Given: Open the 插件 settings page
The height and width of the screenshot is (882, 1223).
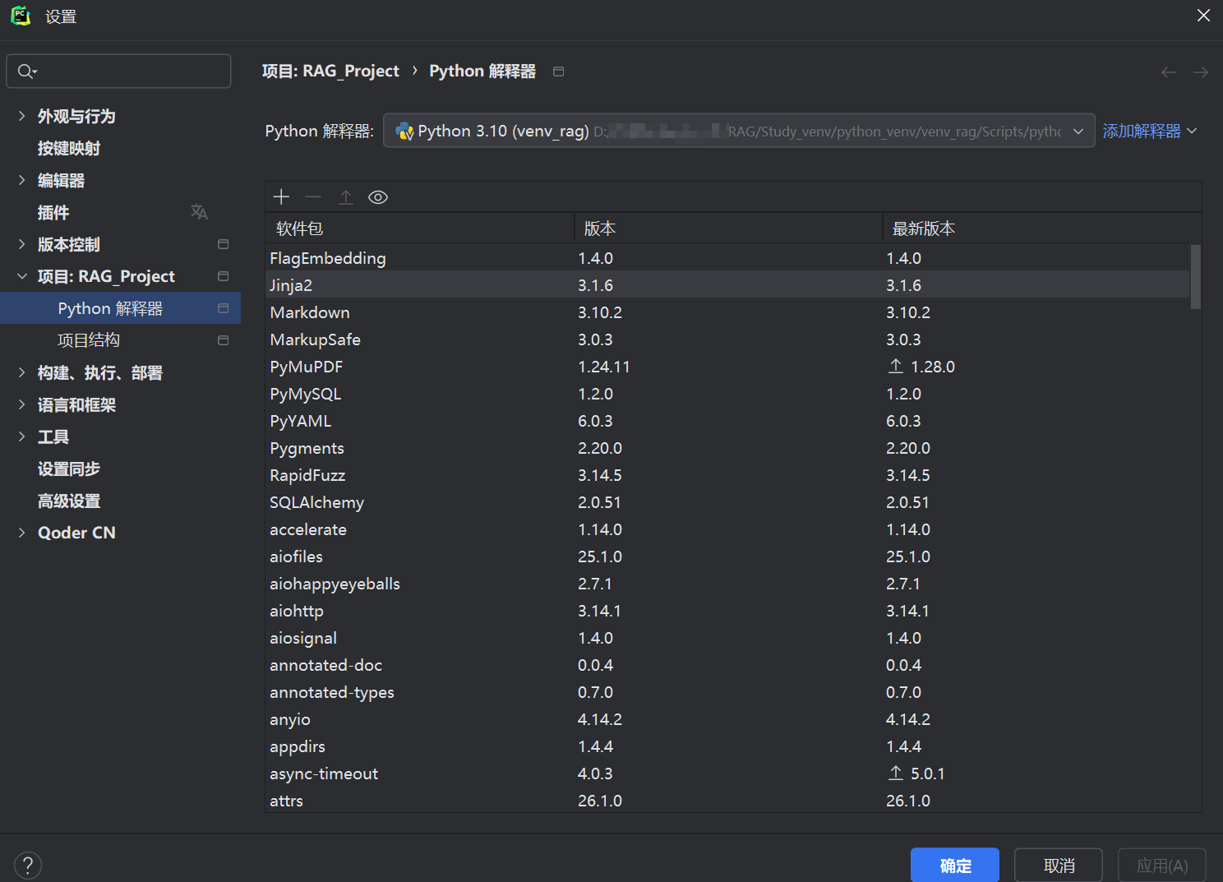Looking at the screenshot, I should click(x=53, y=212).
